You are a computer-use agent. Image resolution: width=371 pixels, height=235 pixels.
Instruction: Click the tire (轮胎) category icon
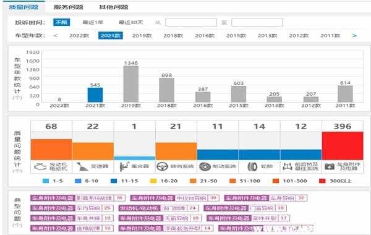[x=252, y=166]
